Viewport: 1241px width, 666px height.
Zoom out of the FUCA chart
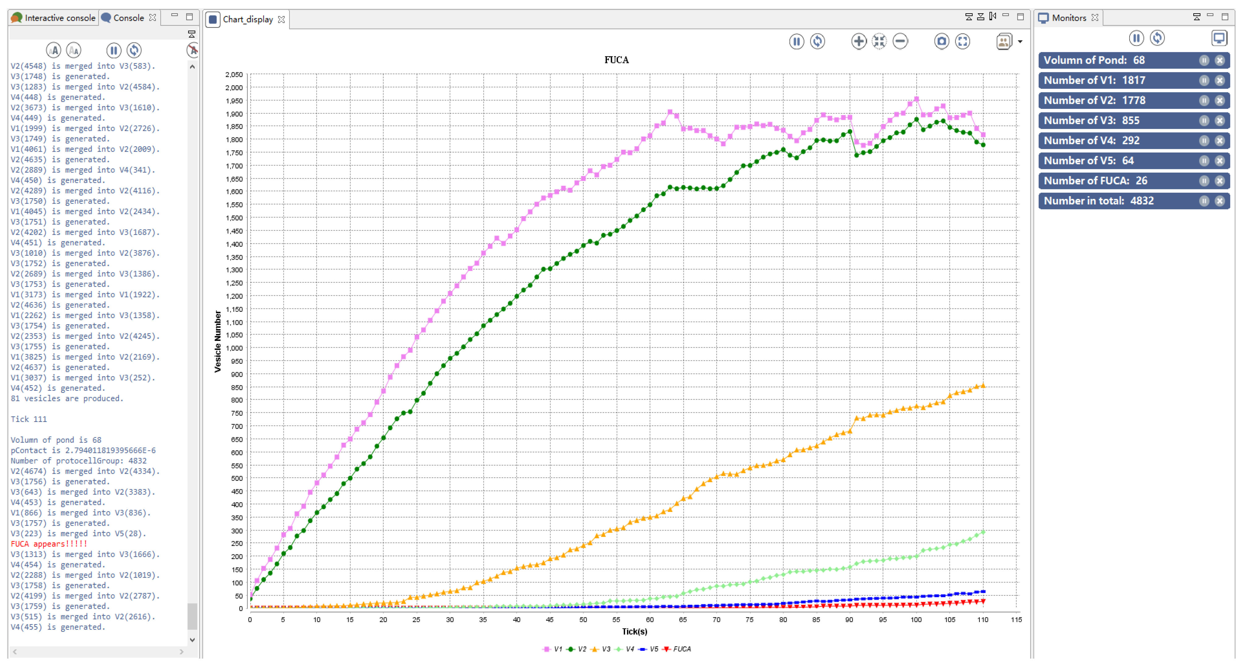(900, 41)
